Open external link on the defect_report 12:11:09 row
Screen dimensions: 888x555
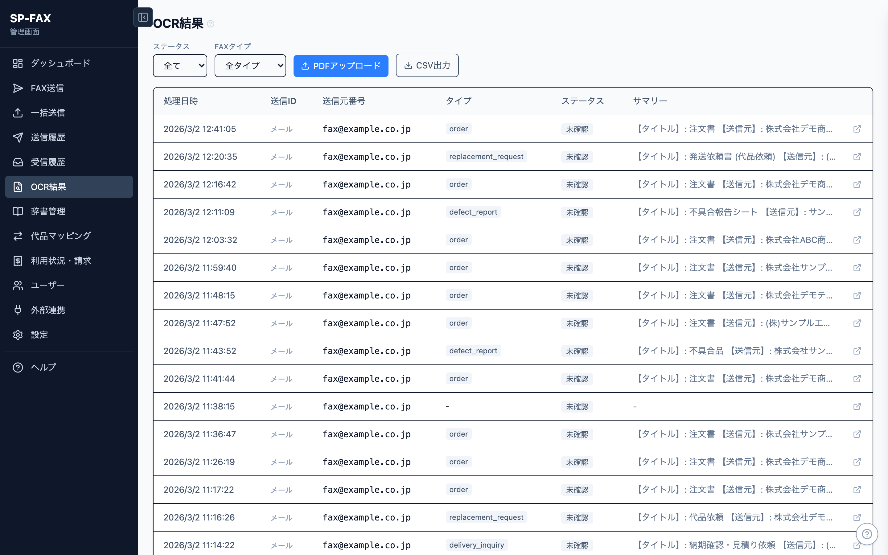coord(857,212)
